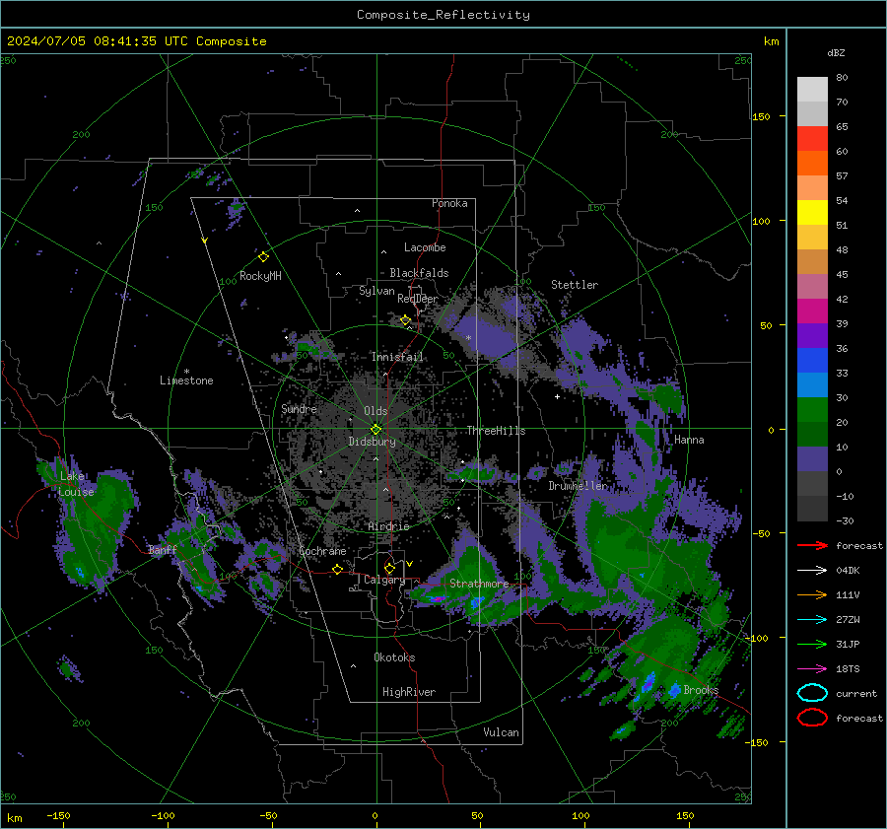Select the yellow diamond marker below Cochrane
The width and height of the screenshot is (887, 829).
pos(337,569)
